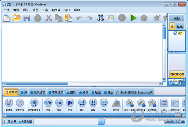The width and height of the screenshot is (188, 127).
Task: Select the flat file export node icon
Action: coord(175,103)
